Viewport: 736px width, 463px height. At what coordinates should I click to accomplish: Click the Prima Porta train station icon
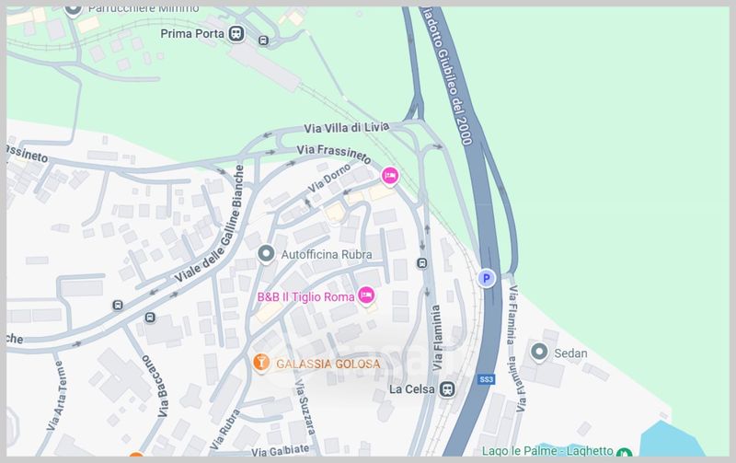[236, 34]
